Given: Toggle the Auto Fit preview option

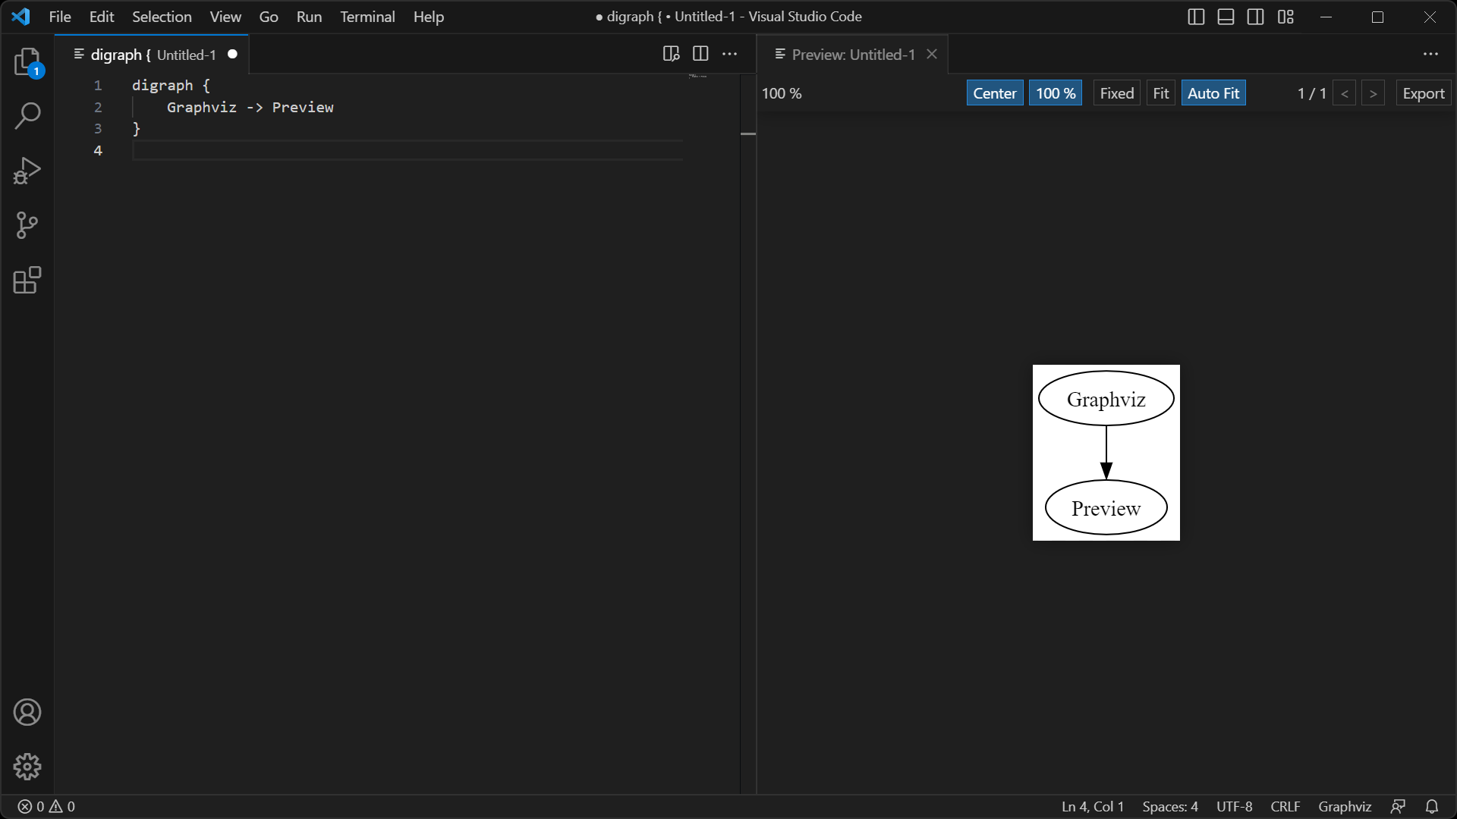Looking at the screenshot, I should 1213,93.
